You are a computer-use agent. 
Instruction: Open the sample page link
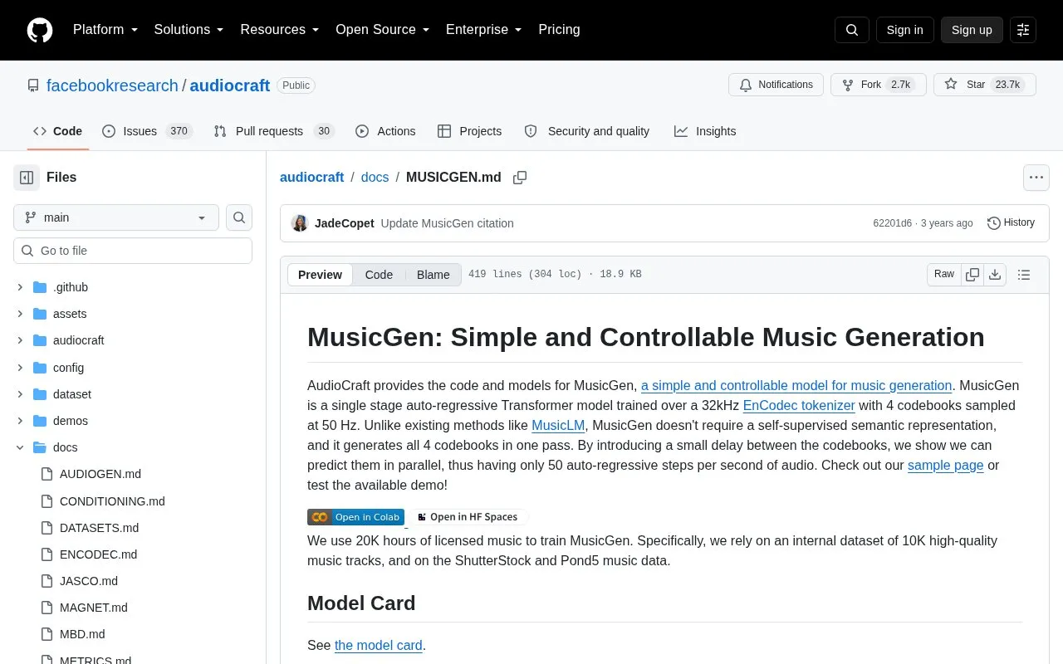point(946,465)
